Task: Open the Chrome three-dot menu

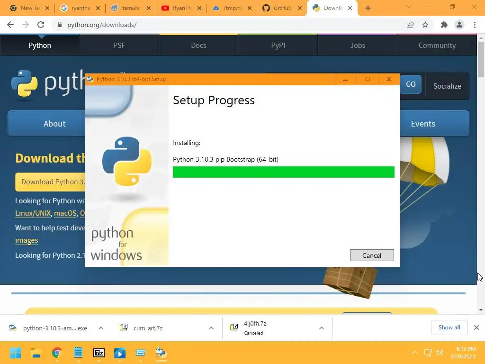Action: point(475,25)
